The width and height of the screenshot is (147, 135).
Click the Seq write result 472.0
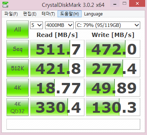click(113, 49)
